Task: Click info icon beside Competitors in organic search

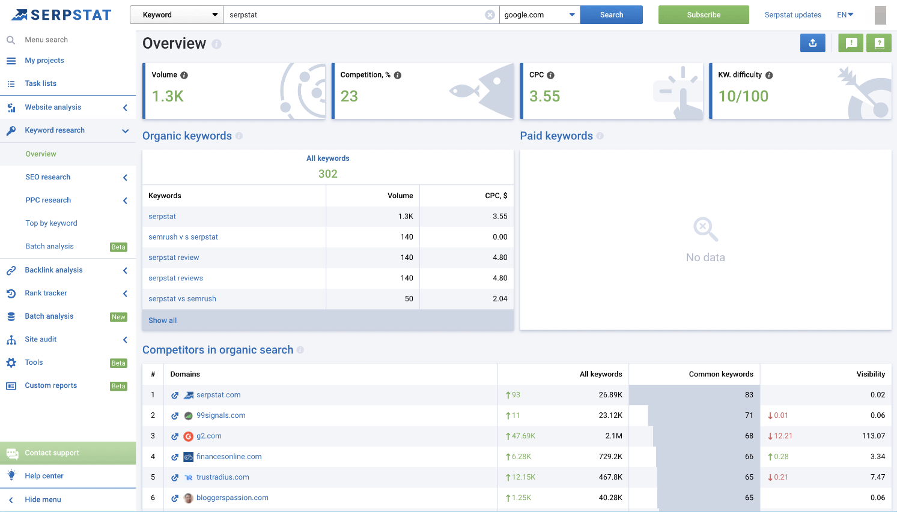Action: (x=300, y=350)
